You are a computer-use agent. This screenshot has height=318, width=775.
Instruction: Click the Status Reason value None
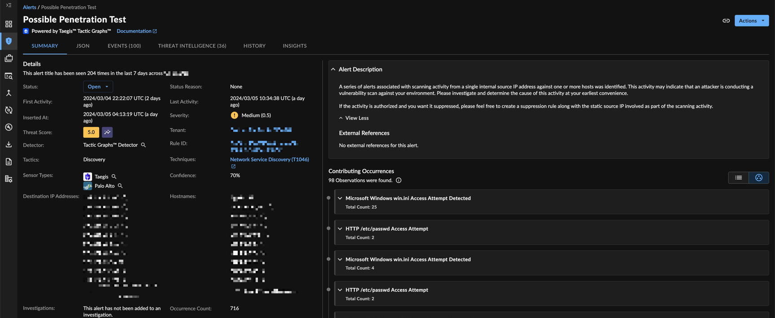pyautogui.click(x=236, y=87)
